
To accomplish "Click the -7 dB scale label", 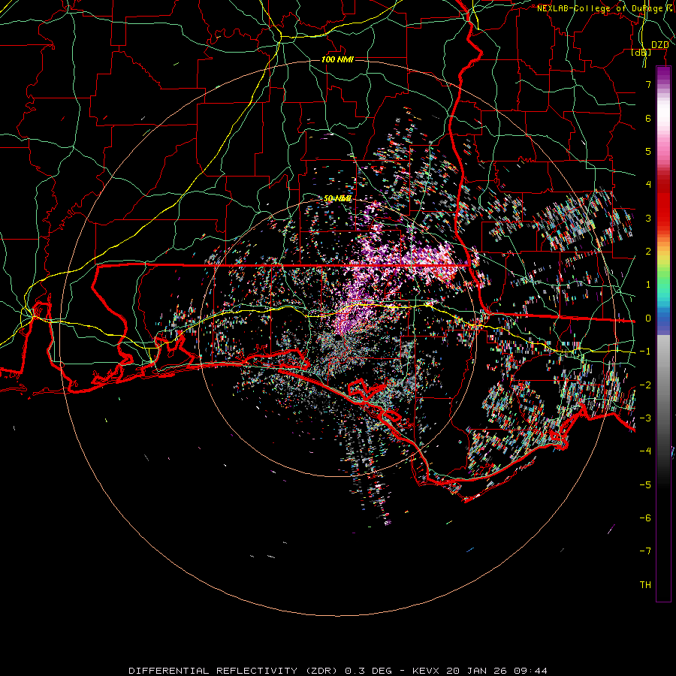I will click(645, 551).
